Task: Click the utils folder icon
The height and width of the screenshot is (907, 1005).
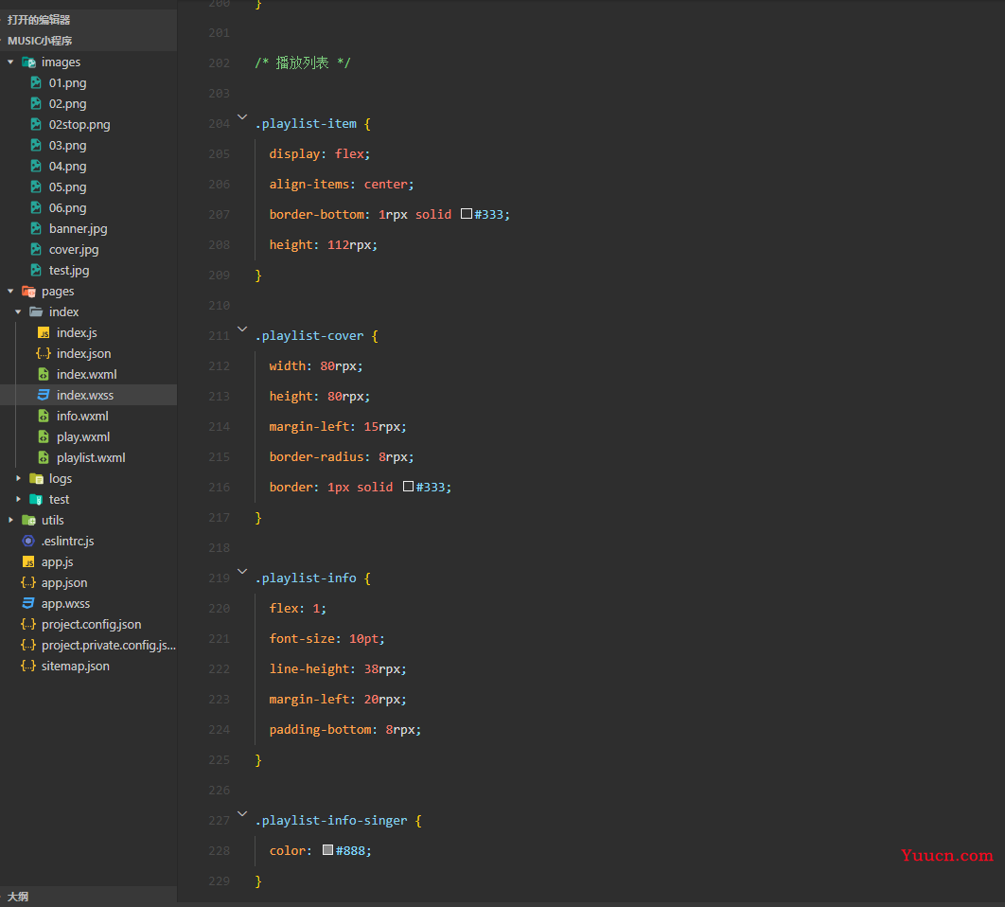Action: click(x=28, y=520)
